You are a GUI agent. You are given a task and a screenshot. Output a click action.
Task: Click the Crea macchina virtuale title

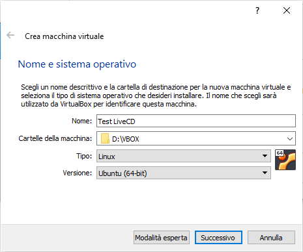pos(65,36)
